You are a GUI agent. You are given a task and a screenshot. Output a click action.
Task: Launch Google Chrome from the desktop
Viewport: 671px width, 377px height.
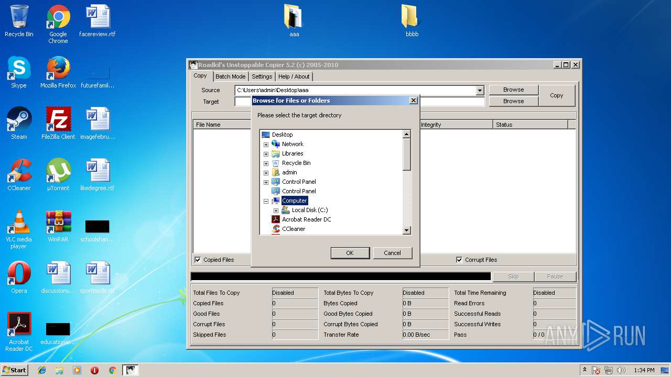pyautogui.click(x=58, y=24)
